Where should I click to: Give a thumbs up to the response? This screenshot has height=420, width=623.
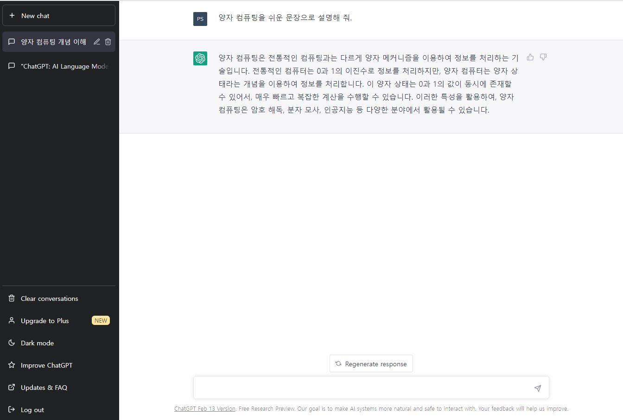(x=530, y=57)
